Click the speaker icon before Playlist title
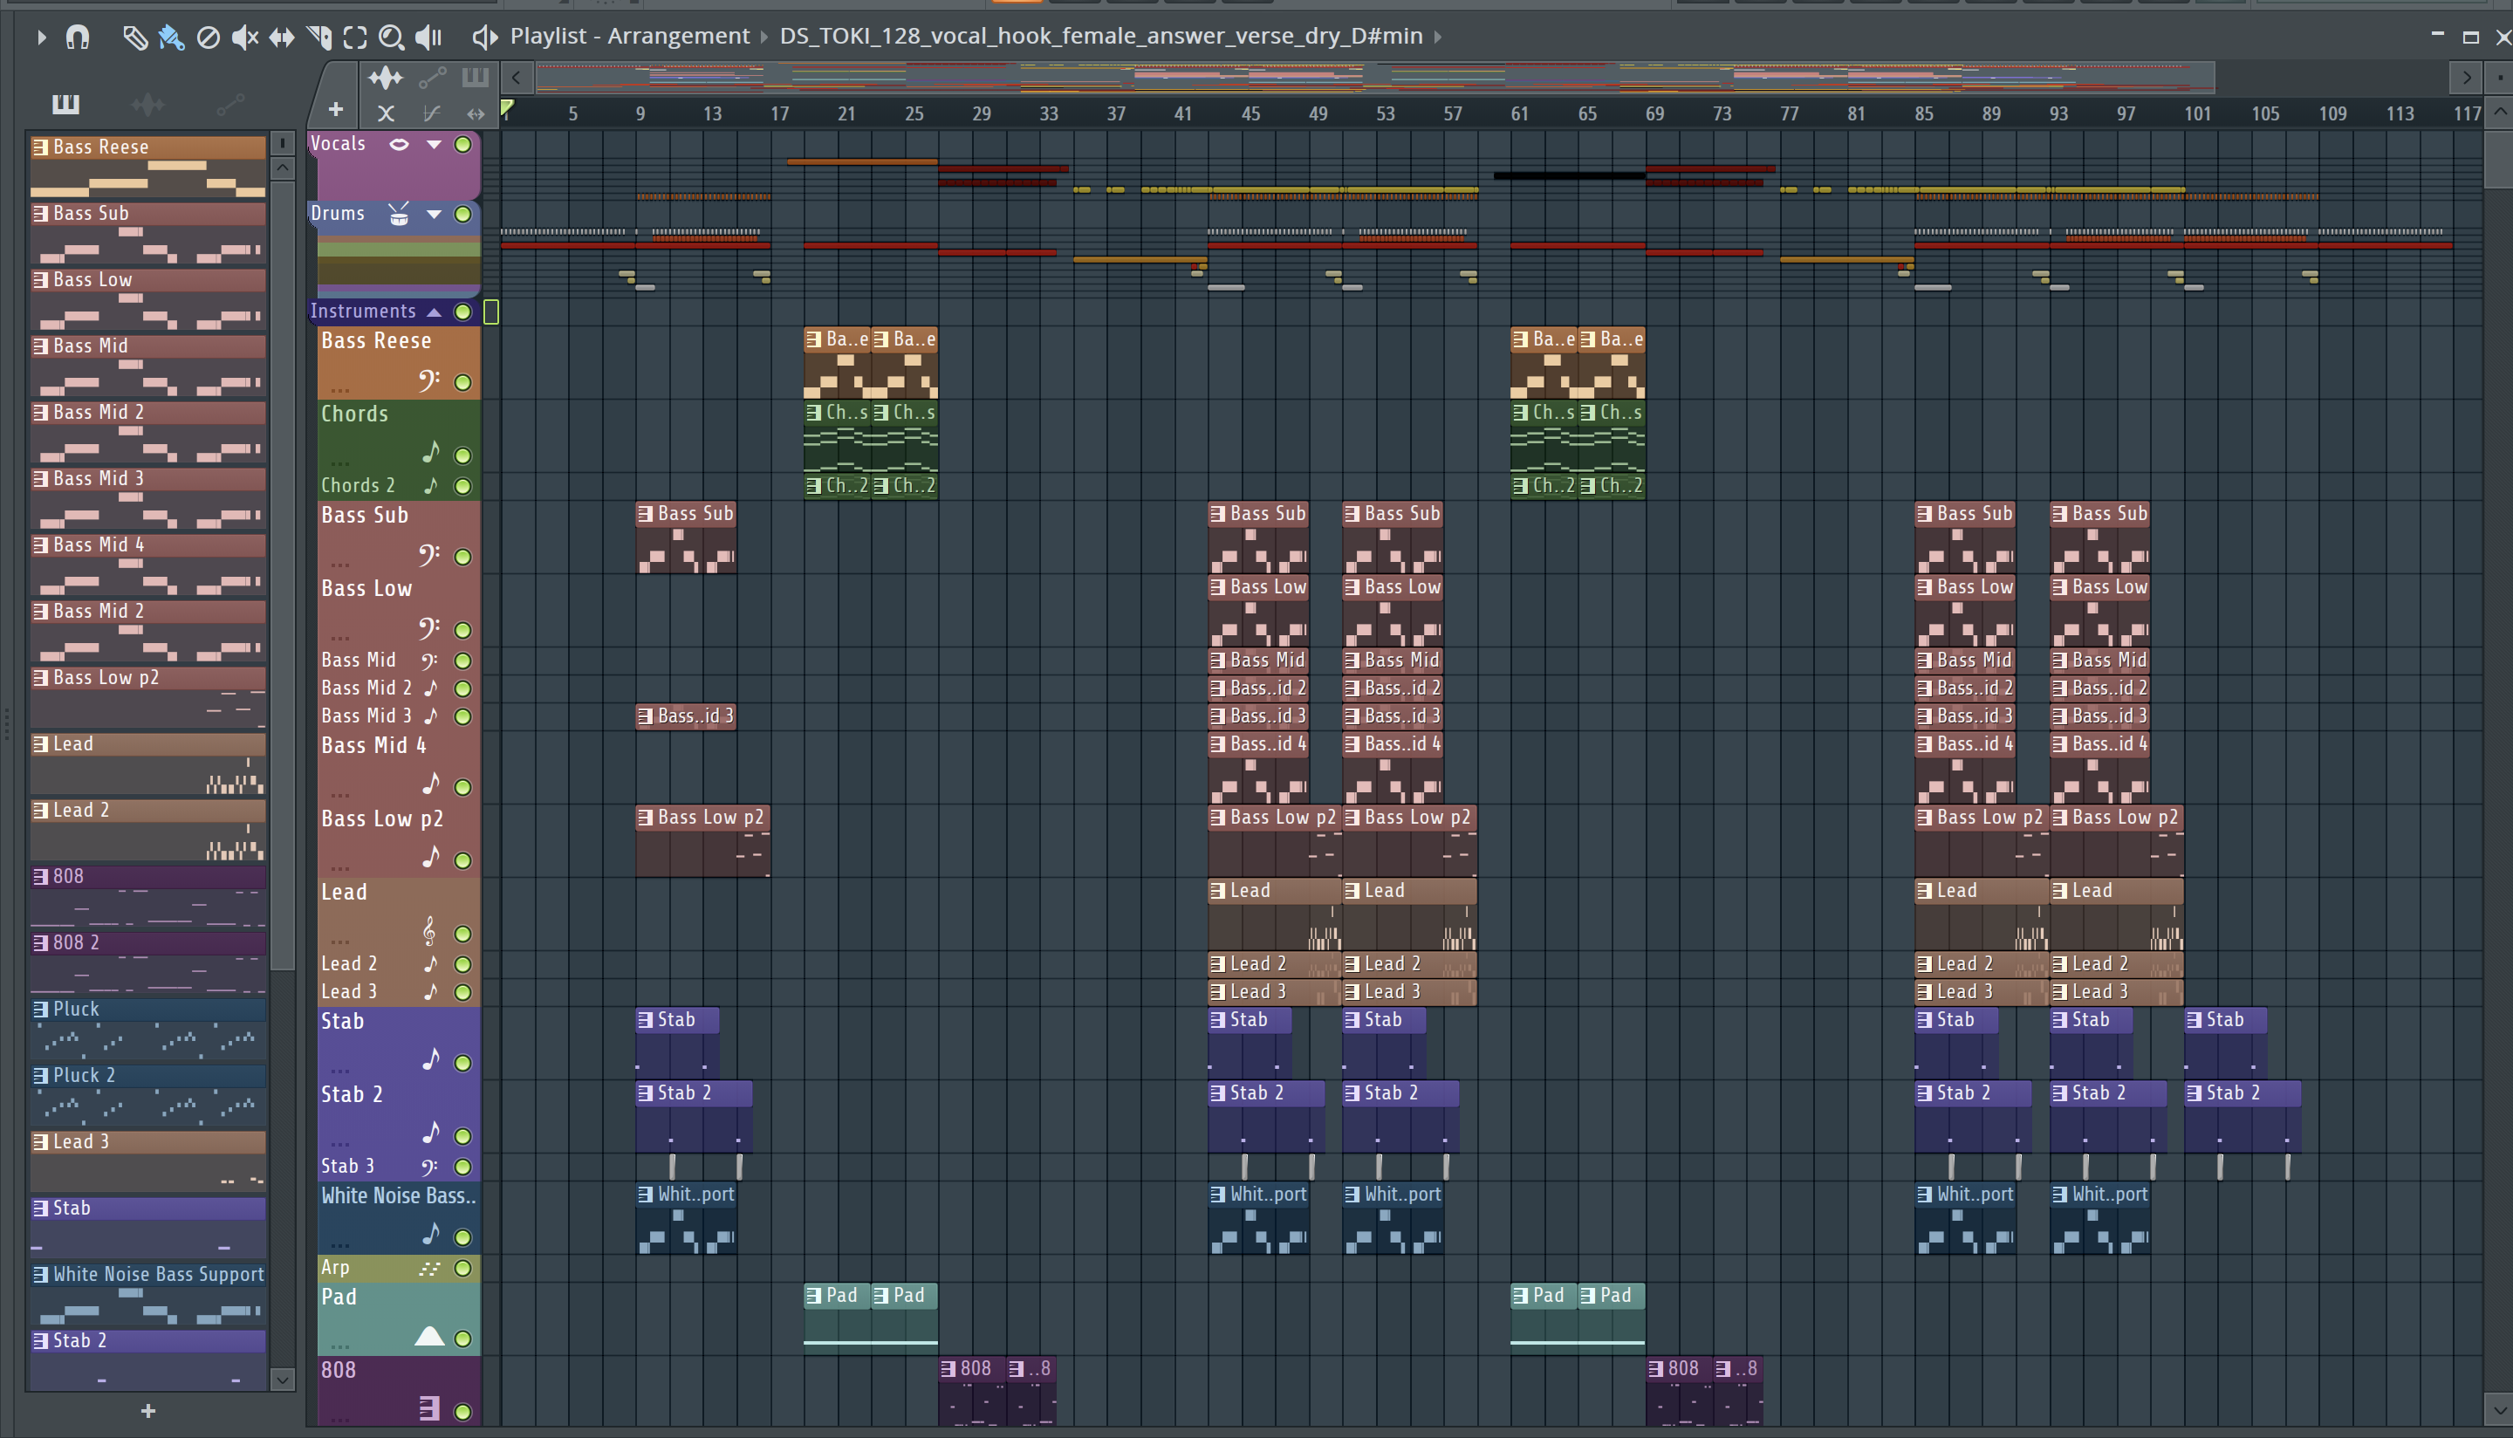This screenshot has height=1438, width=2513. pos(483,38)
